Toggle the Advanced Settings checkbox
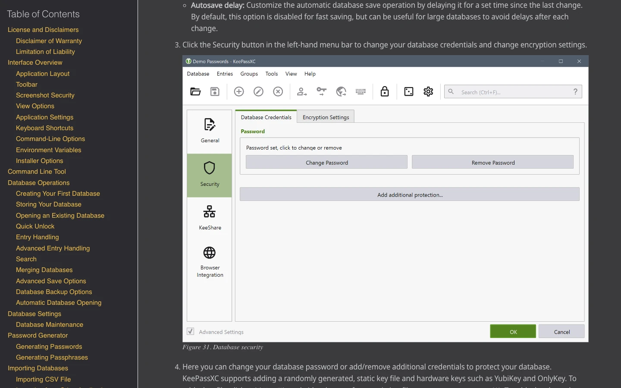Viewport: 621px width, 388px height. click(x=190, y=332)
